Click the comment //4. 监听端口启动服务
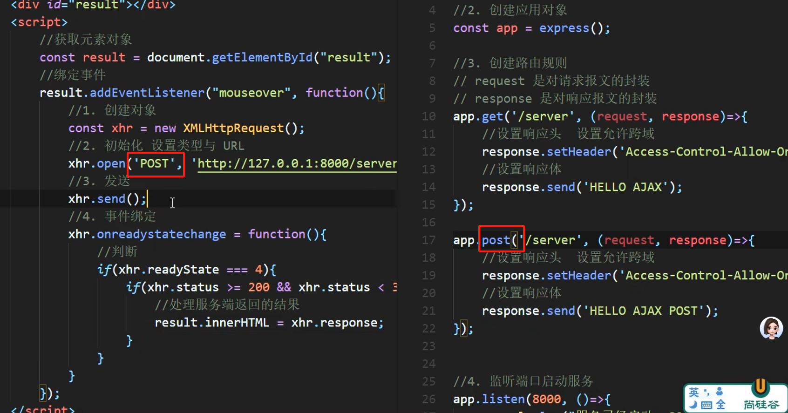 tap(523, 382)
